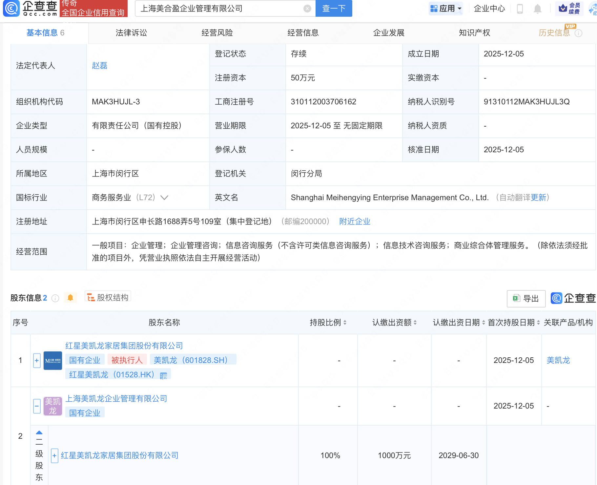Click legal representative link 赵磊
This screenshot has width=597, height=485.
99,66
